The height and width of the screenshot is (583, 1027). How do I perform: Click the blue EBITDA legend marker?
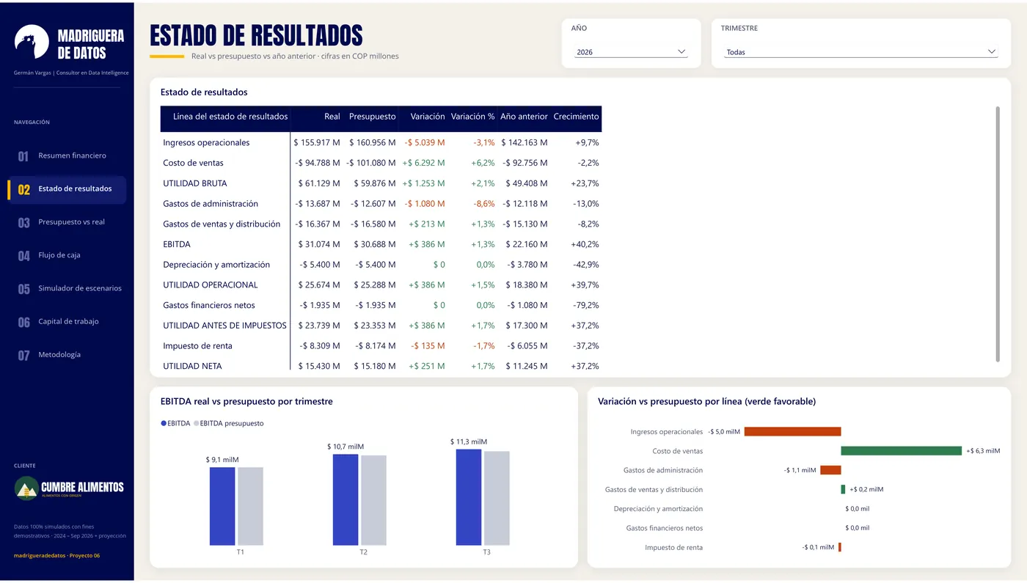pyautogui.click(x=164, y=423)
